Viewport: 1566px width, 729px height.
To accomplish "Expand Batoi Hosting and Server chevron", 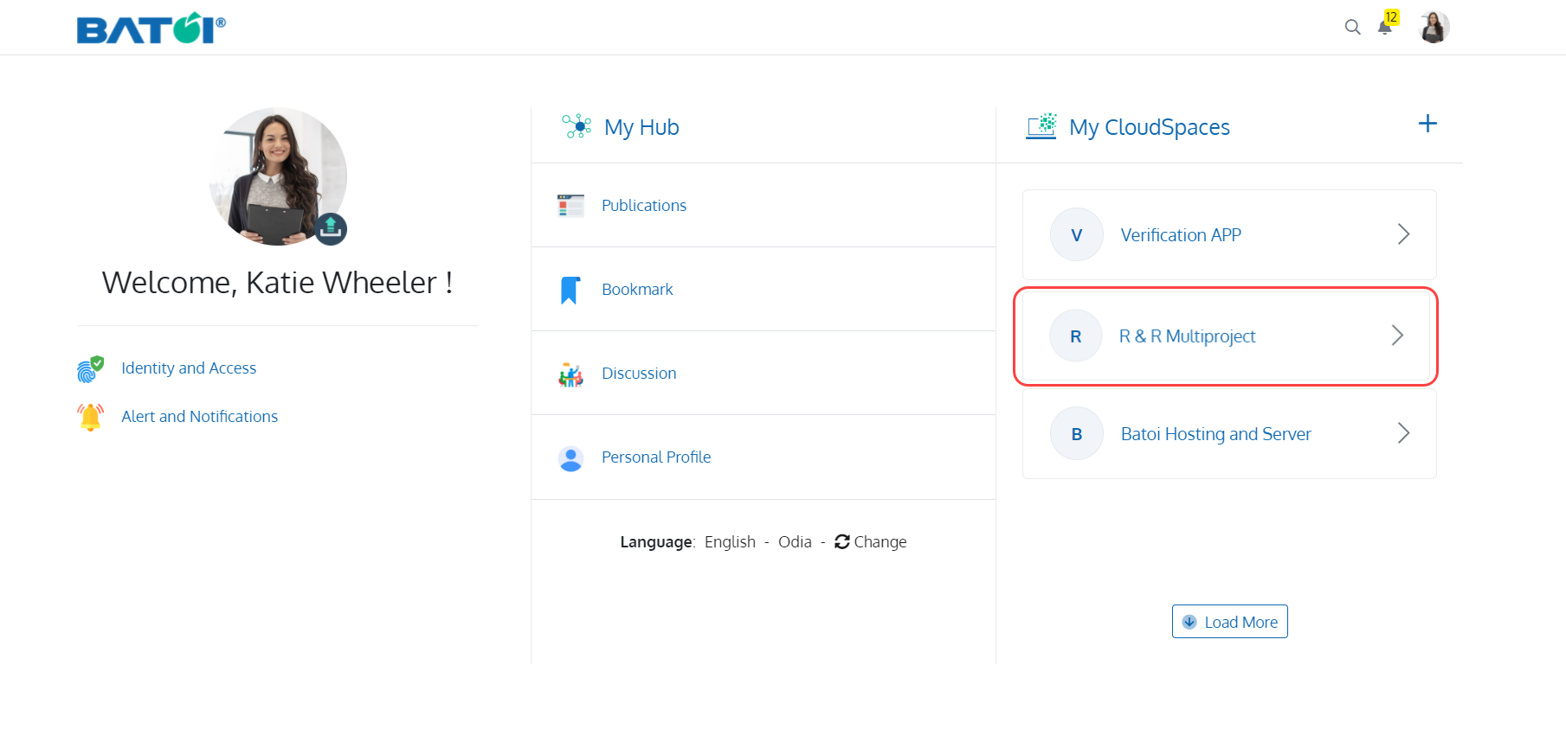I will [1403, 433].
